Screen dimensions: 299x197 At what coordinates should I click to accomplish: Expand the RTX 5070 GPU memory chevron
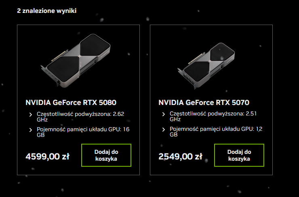click(x=164, y=130)
